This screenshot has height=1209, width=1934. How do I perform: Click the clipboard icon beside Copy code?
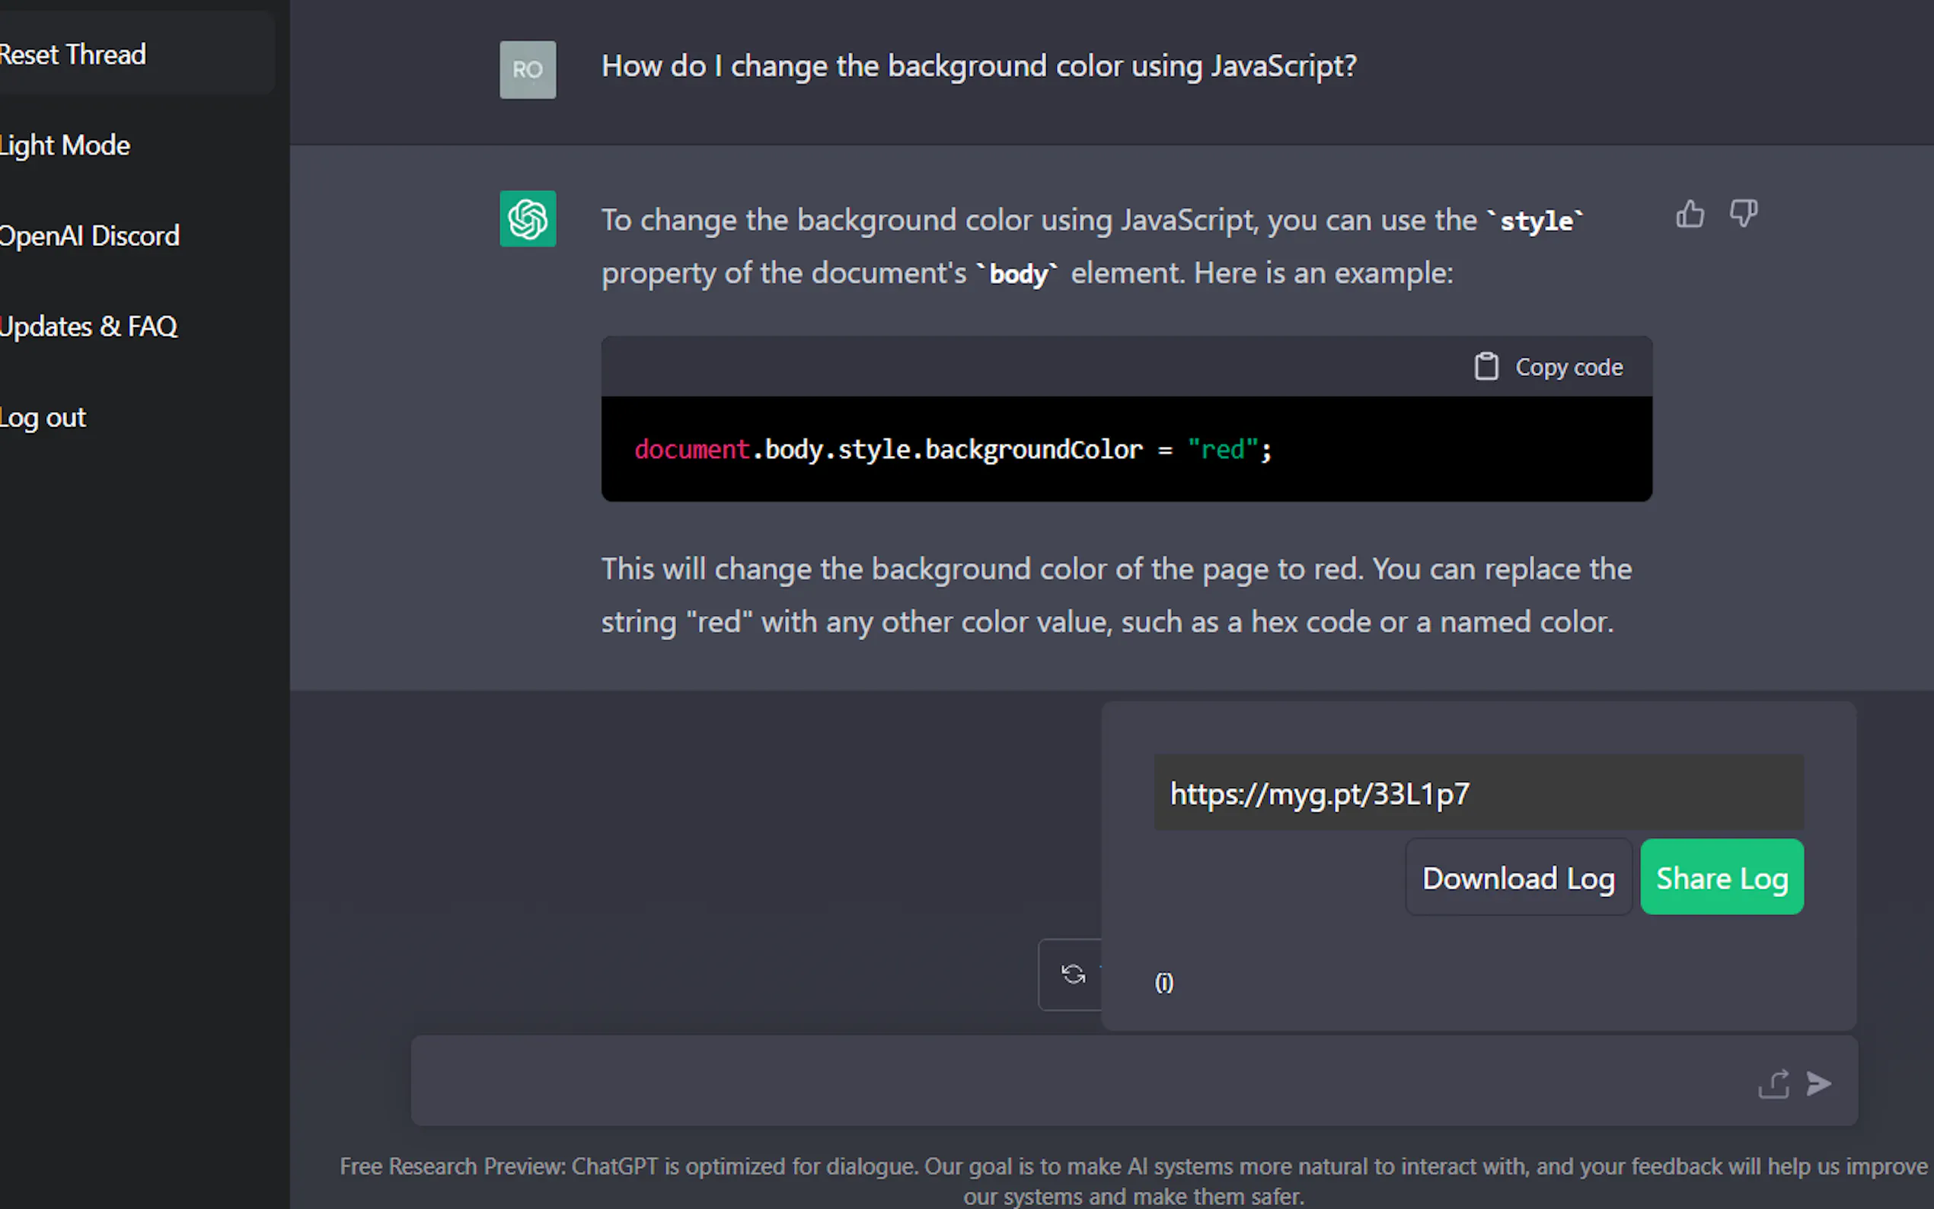[x=1486, y=367]
